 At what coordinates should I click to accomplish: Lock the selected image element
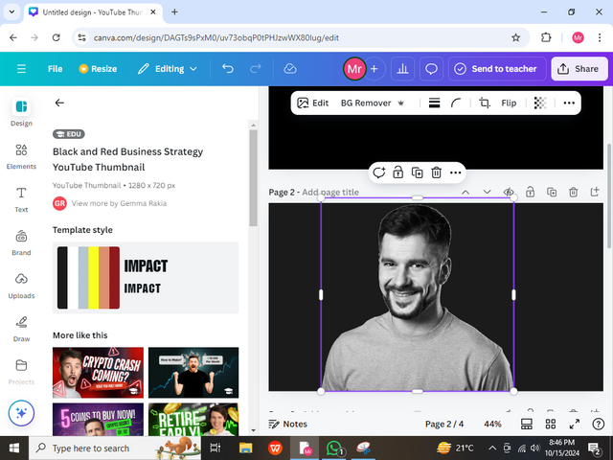(x=398, y=172)
